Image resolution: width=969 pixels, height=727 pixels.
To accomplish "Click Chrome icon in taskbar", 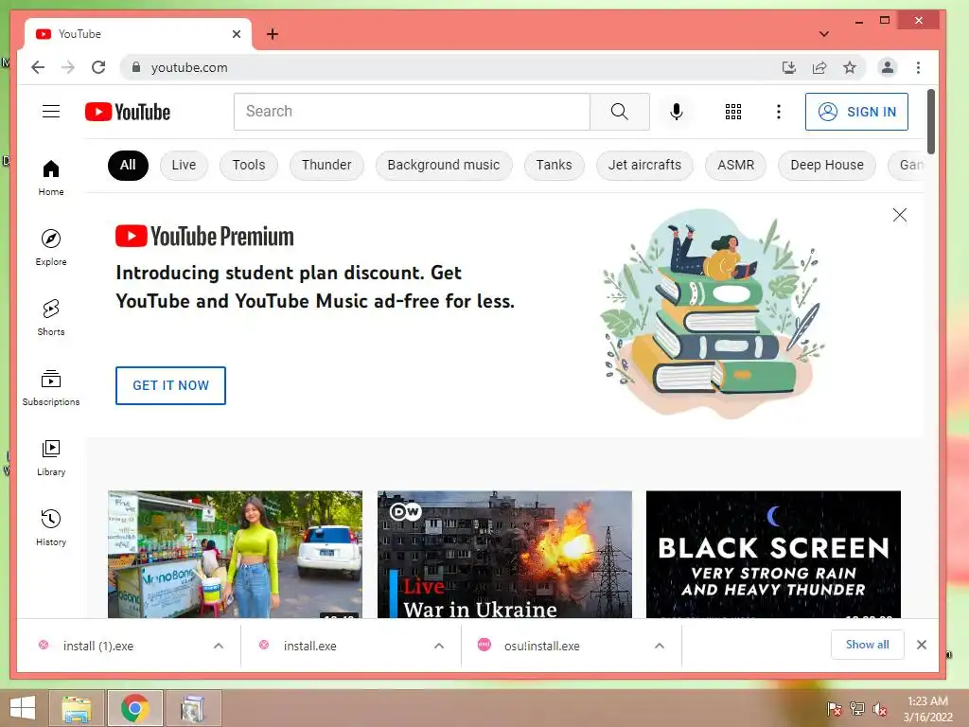I will coord(134,708).
